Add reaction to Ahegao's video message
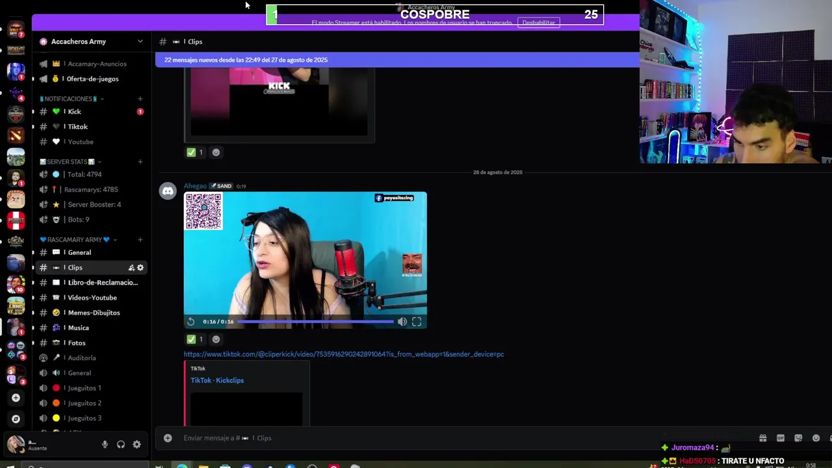The image size is (832, 468). (216, 339)
